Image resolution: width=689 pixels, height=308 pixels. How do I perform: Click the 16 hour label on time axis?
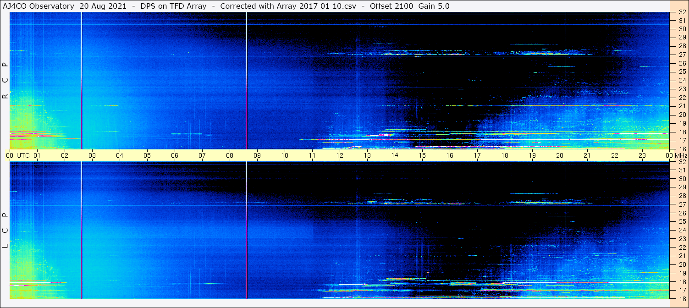click(450, 155)
